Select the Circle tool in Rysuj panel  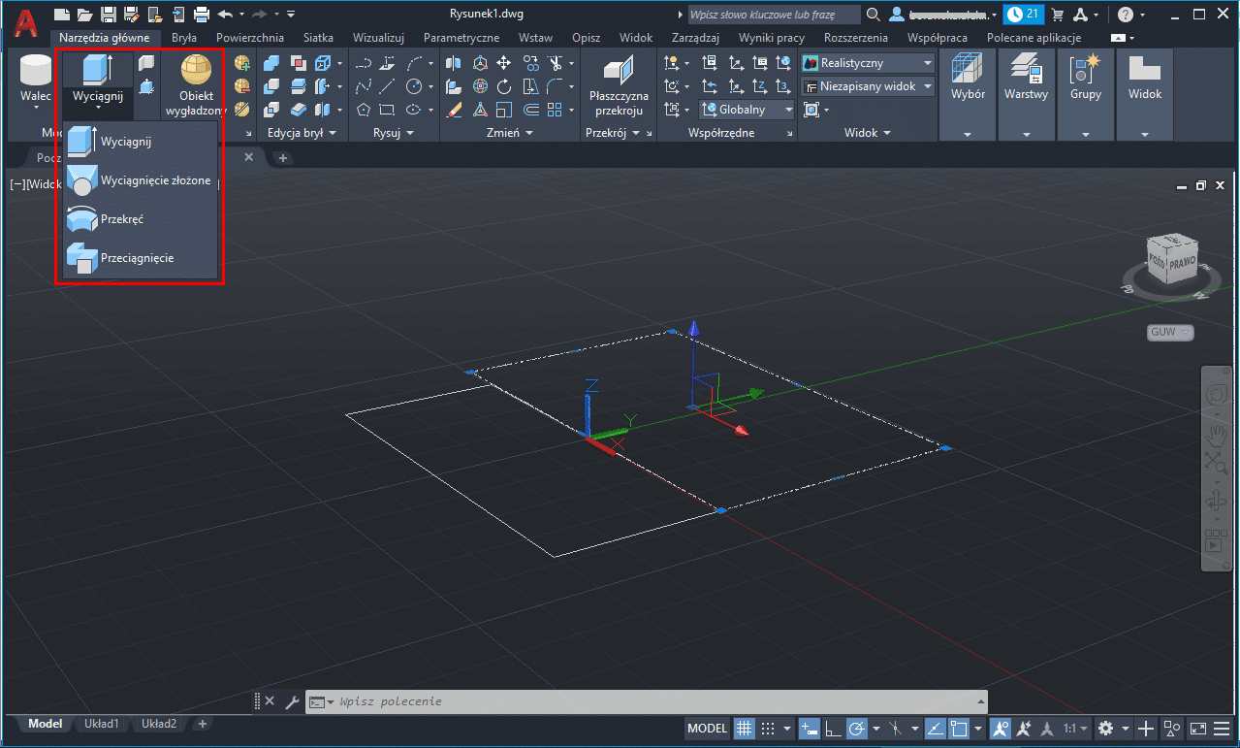413,86
